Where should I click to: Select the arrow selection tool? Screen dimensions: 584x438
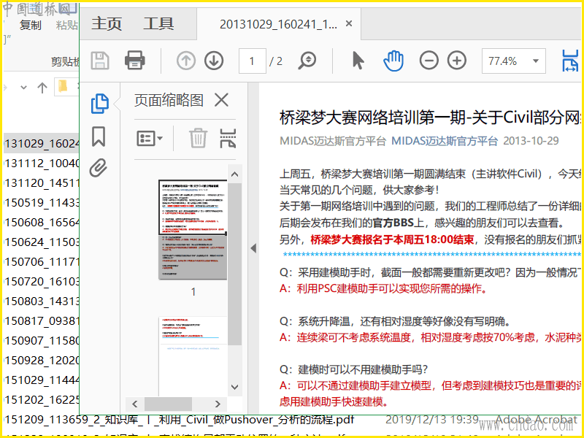click(358, 61)
